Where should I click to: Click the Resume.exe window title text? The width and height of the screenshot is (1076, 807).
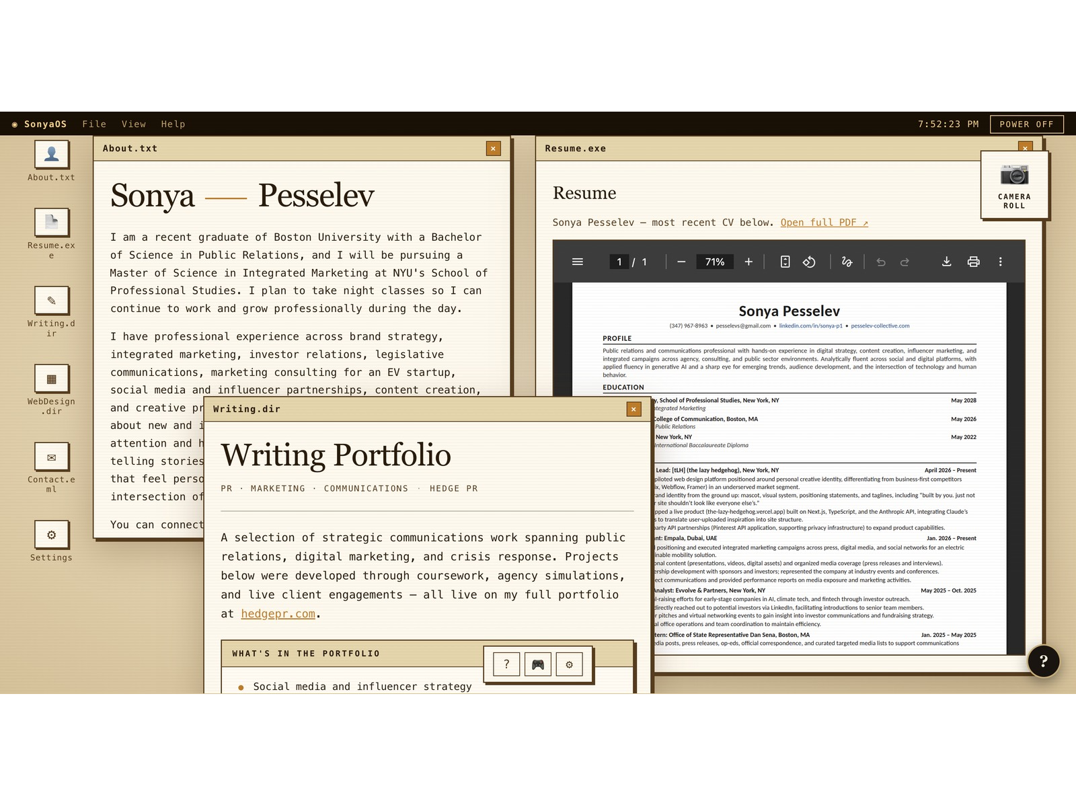click(576, 149)
